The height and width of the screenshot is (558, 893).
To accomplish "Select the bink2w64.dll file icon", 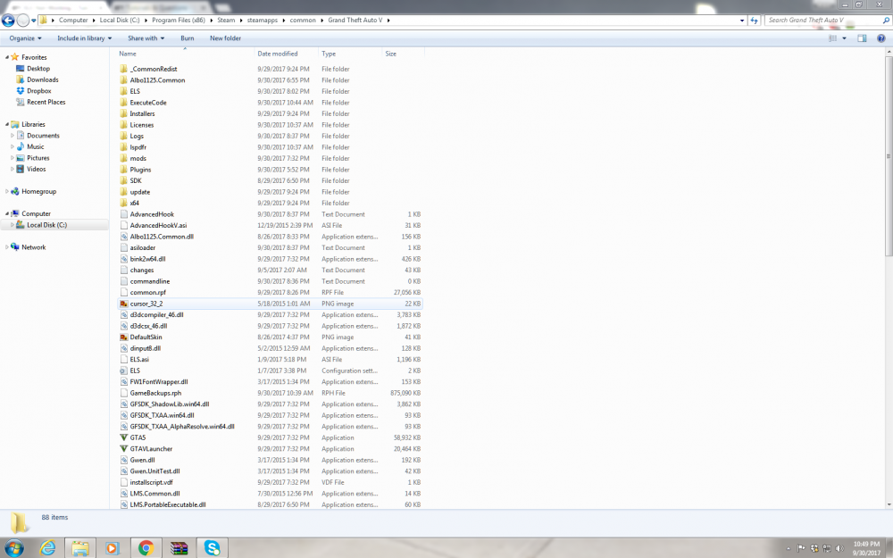I will click(123, 259).
